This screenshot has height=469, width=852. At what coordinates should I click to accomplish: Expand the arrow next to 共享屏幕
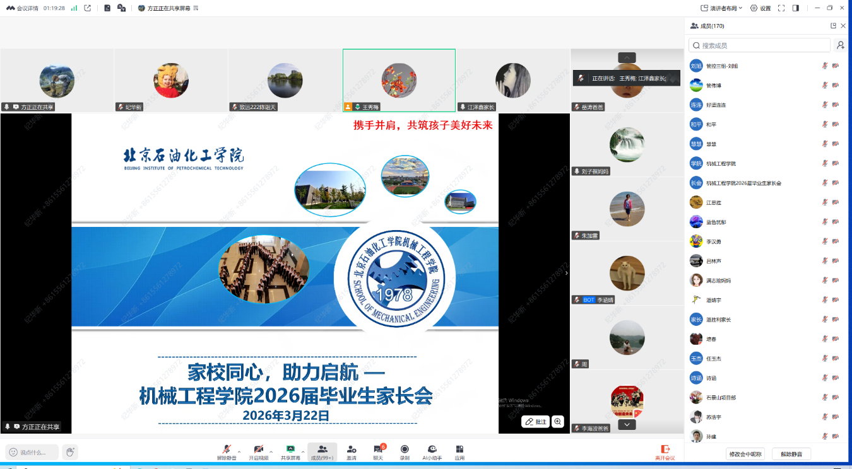pyautogui.click(x=303, y=451)
